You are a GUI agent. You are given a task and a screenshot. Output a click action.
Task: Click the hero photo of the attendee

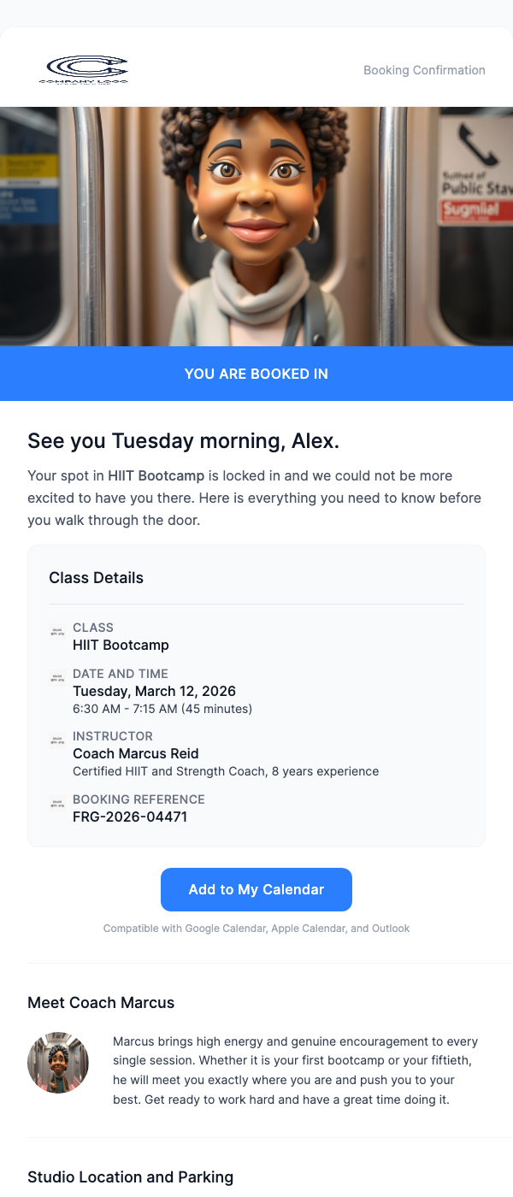click(x=256, y=227)
